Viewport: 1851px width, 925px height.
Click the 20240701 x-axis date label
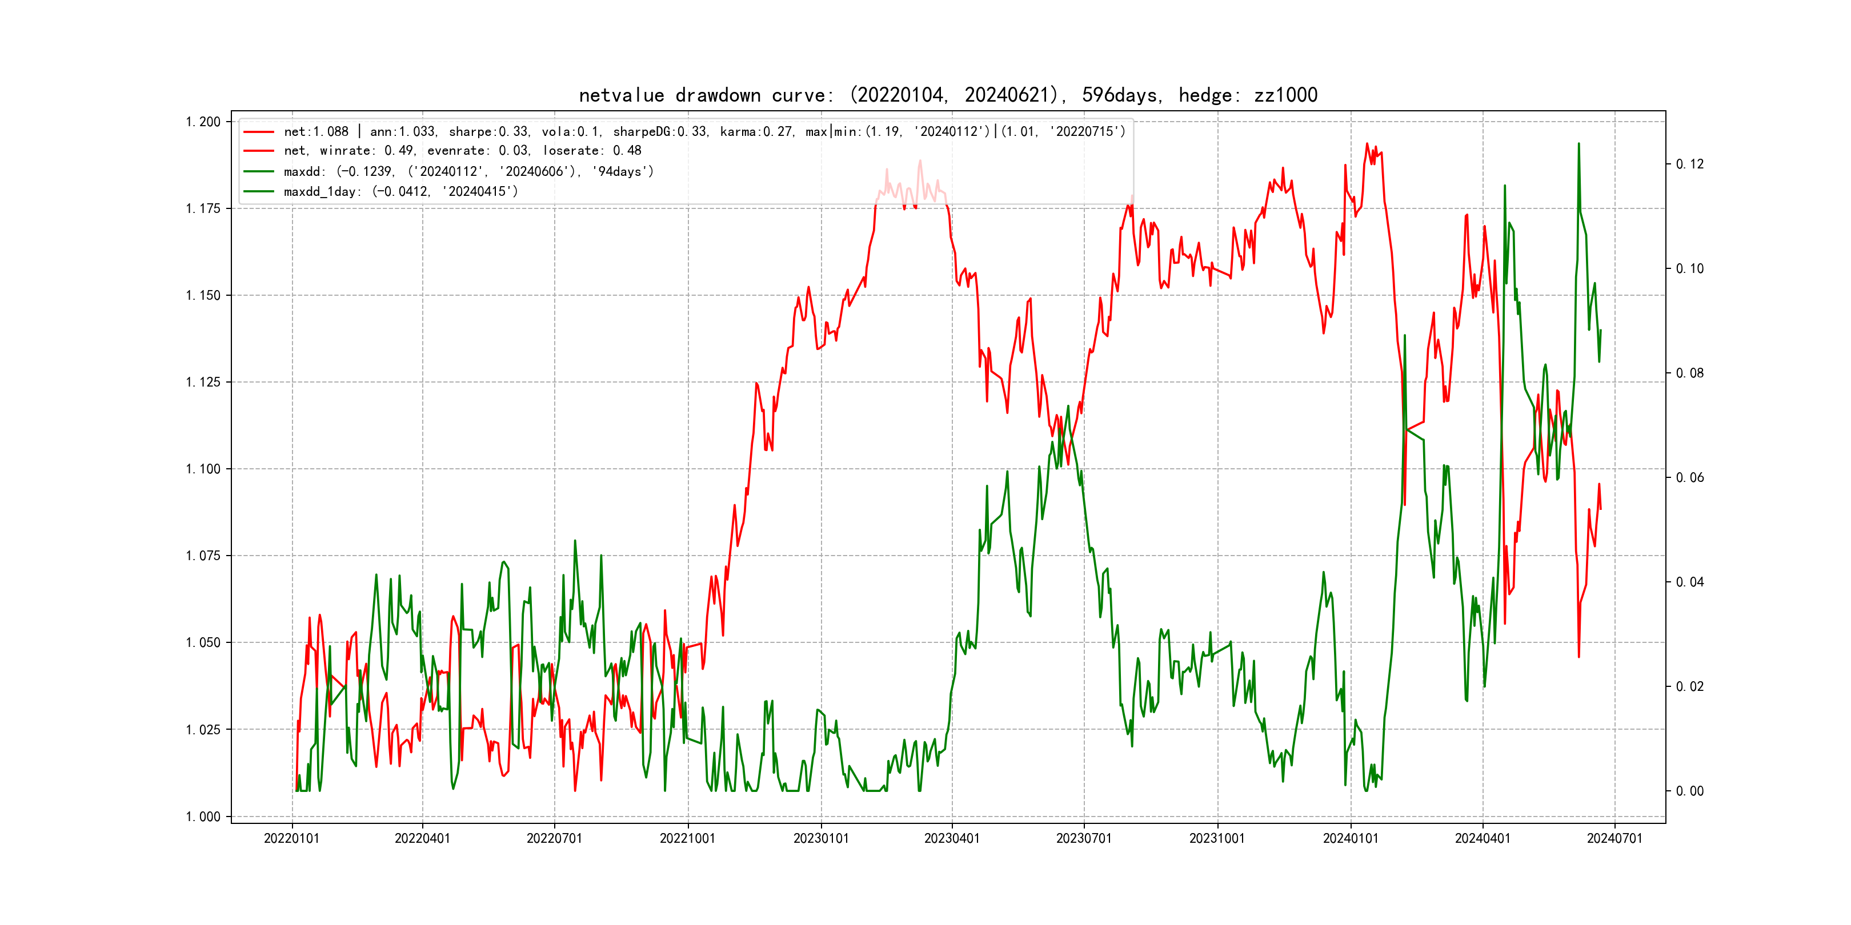point(1614,838)
